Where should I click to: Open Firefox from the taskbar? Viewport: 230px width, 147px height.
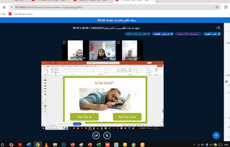[x=72, y=145]
